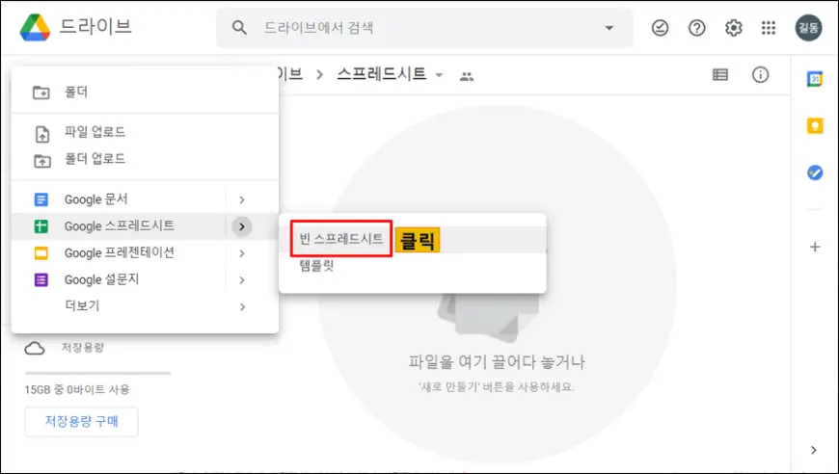The width and height of the screenshot is (839, 474).
Task: Switch to list layout view icon
Action: point(720,75)
